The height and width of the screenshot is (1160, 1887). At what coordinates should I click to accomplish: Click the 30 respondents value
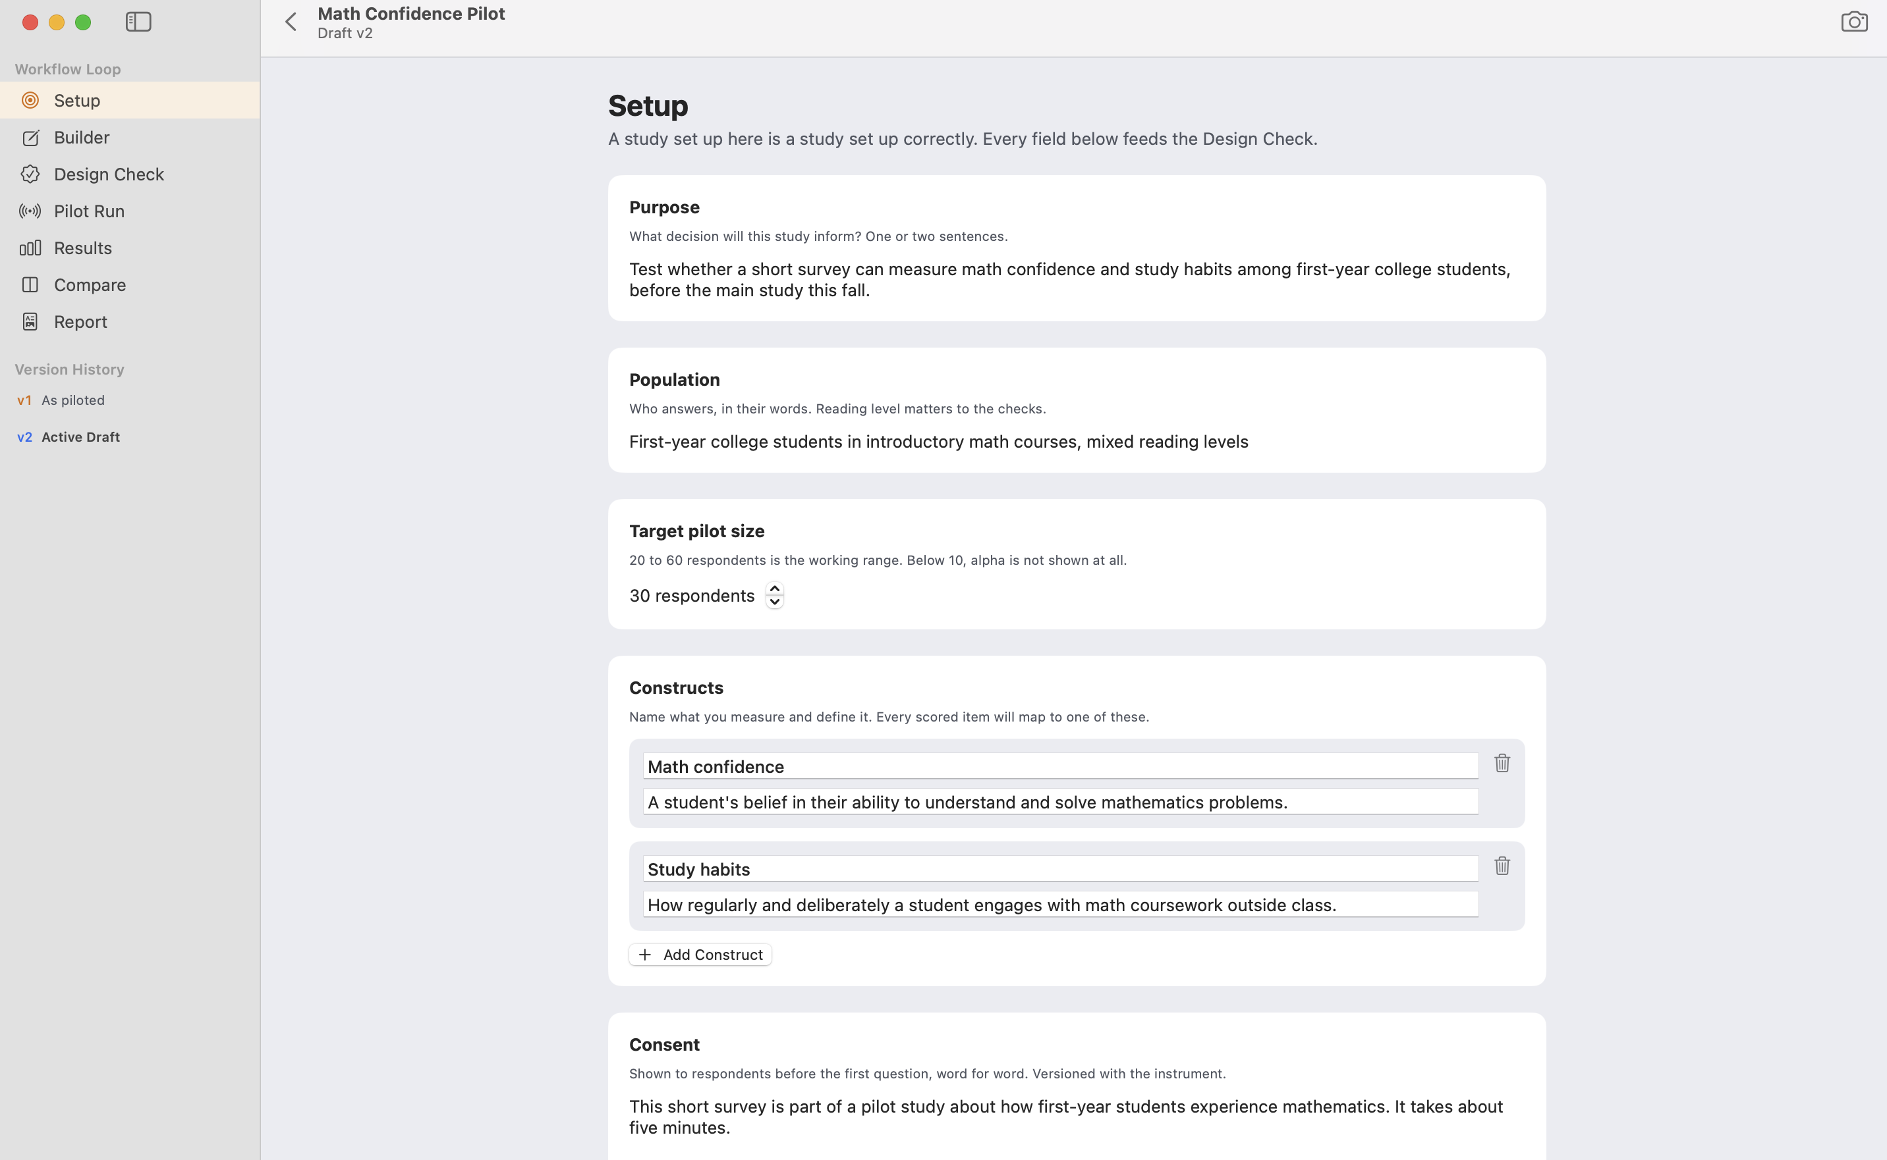(x=692, y=596)
